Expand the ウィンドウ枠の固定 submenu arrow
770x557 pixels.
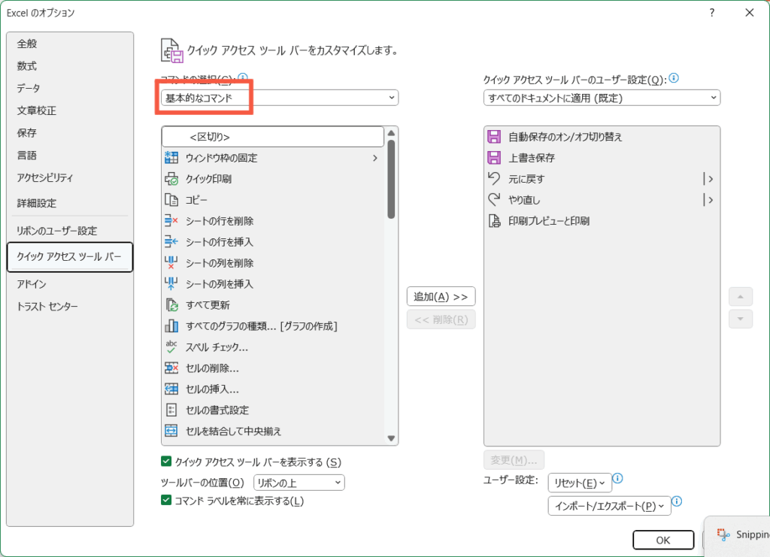coord(375,158)
